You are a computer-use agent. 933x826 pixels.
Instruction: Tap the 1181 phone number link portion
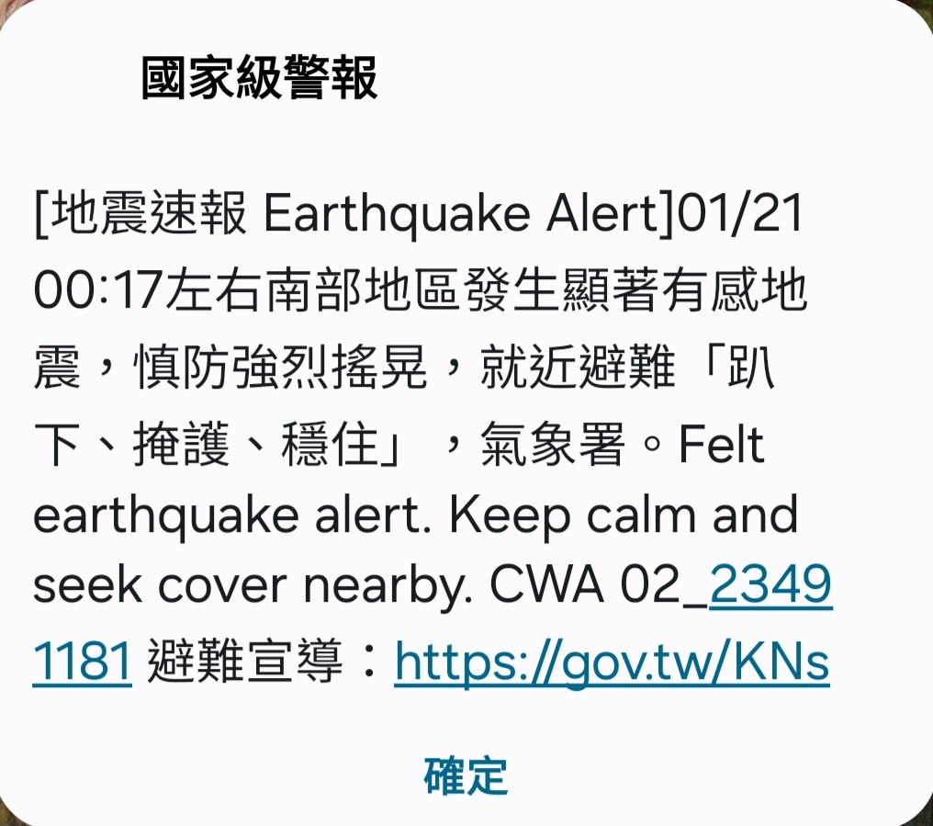82,661
